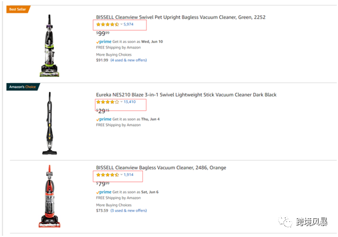338x237 pixels.
Task: Click star rating of Eureka NES210 vacuum
Action: pyautogui.click(x=107, y=102)
